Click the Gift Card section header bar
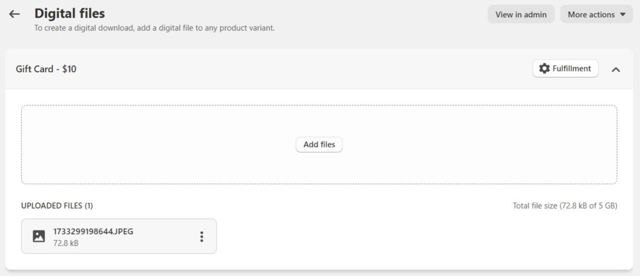The image size is (640, 276). tap(281, 69)
